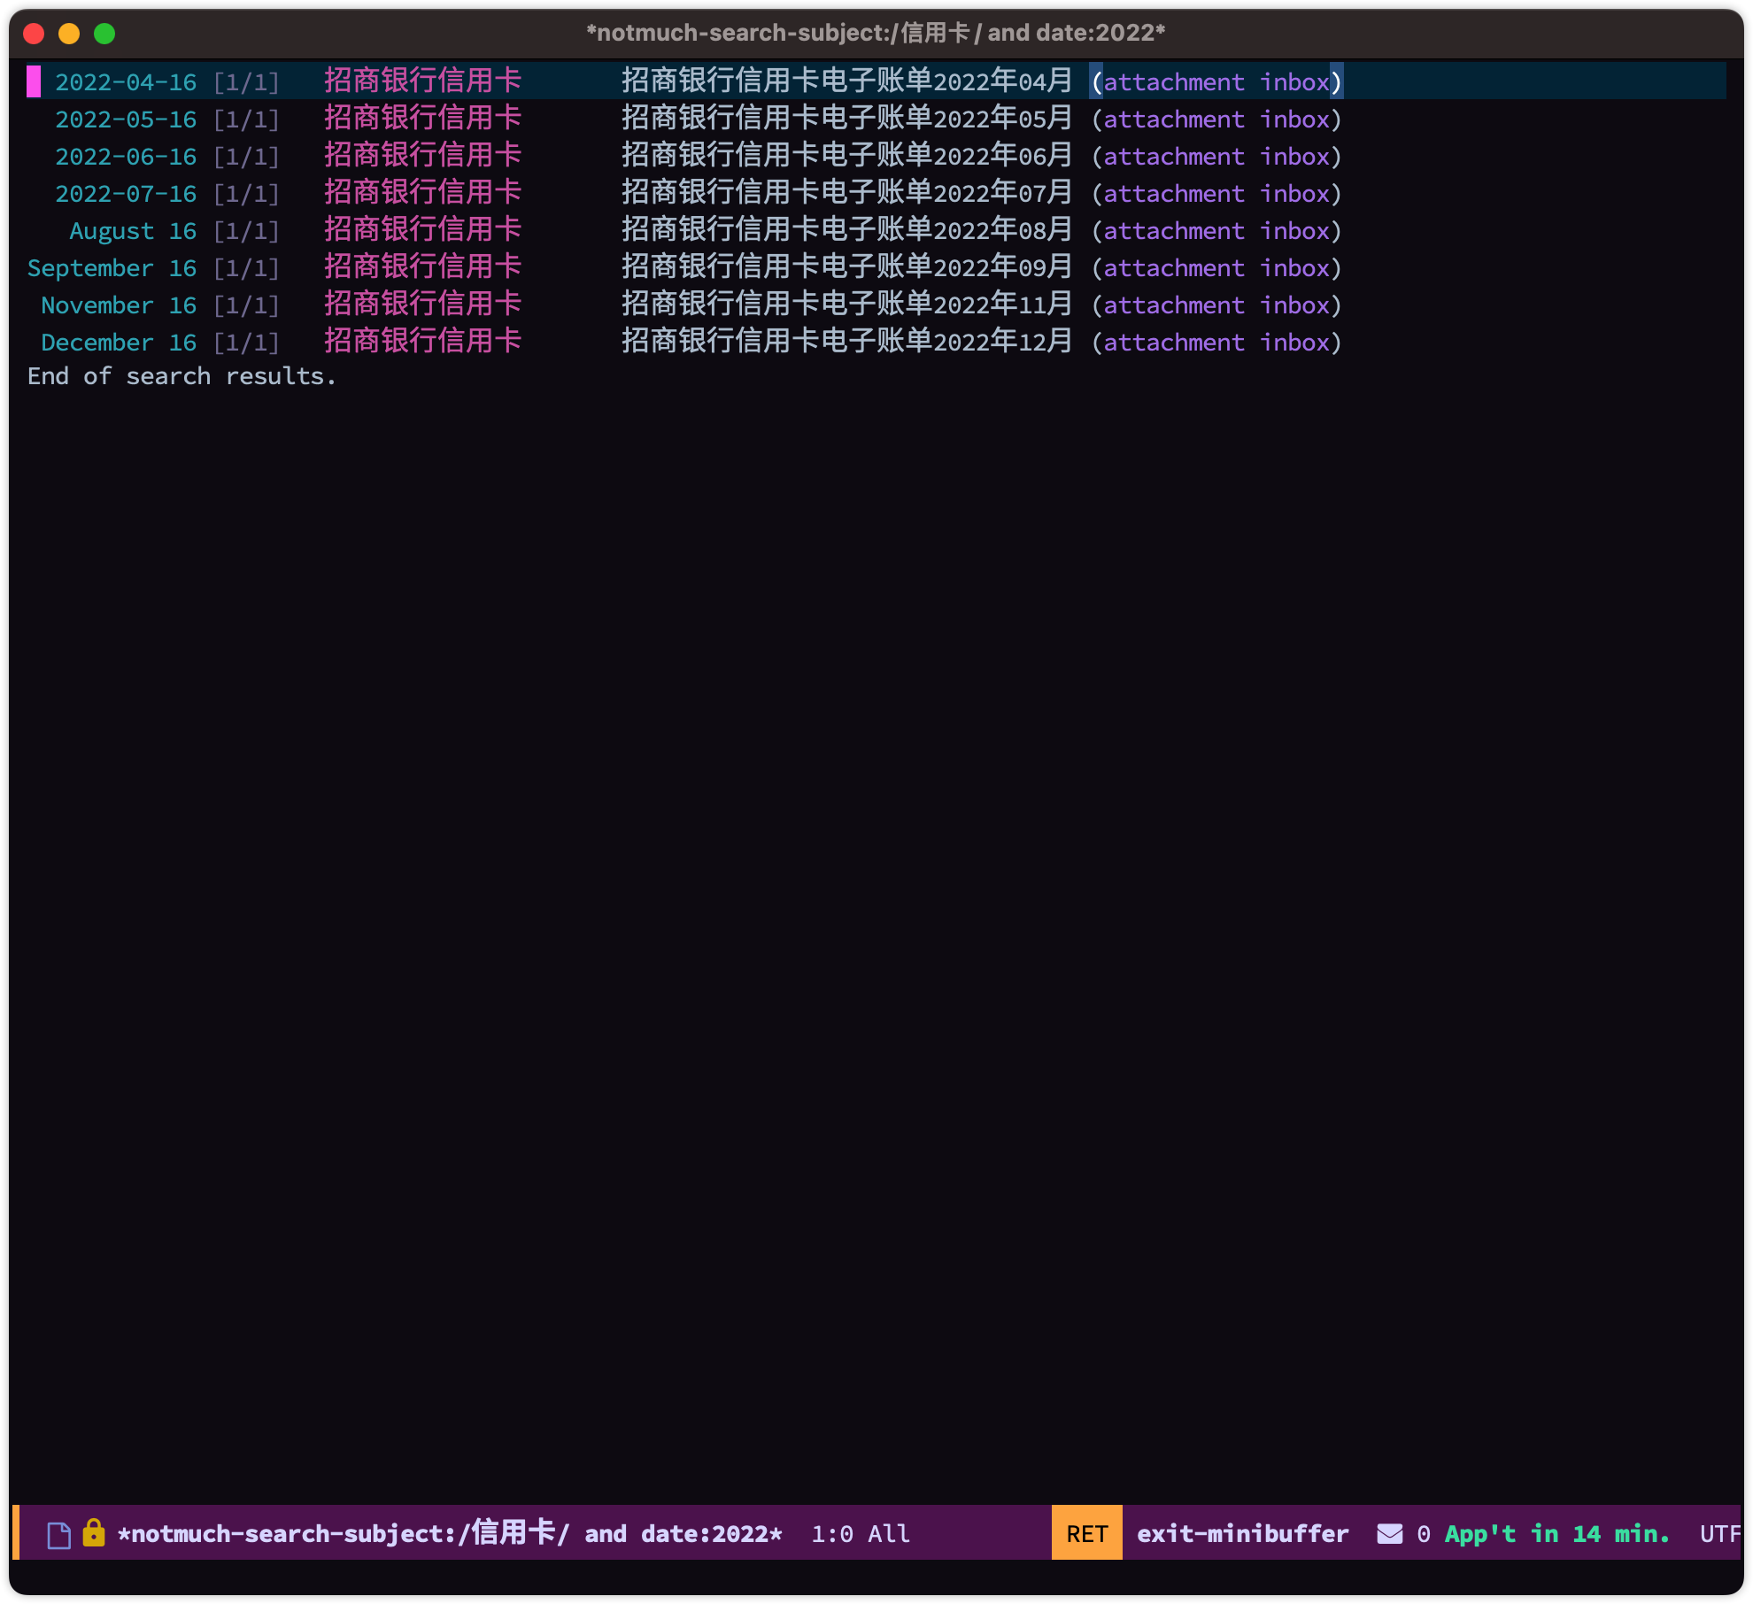This screenshot has width=1753, height=1604.
Task: Select the subject ending in 2022年04月
Action: pos(846,81)
